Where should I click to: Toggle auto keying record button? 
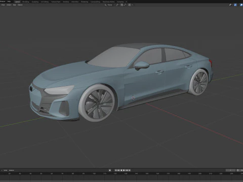pyautogui.click(x=110, y=170)
